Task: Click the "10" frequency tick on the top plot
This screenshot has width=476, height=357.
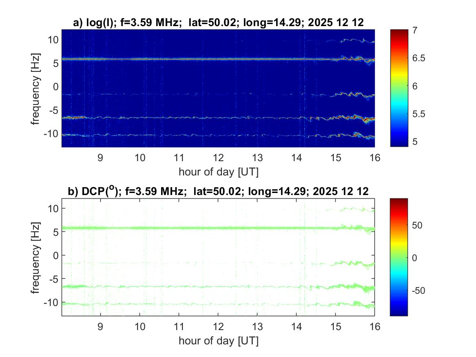Action: point(53,40)
